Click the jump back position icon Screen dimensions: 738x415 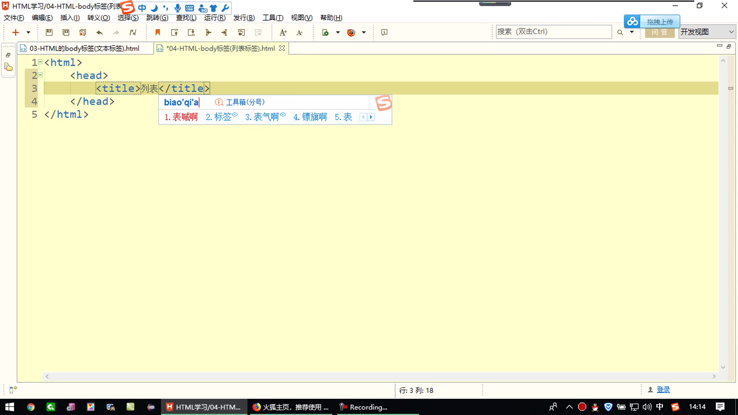(208, 33)
